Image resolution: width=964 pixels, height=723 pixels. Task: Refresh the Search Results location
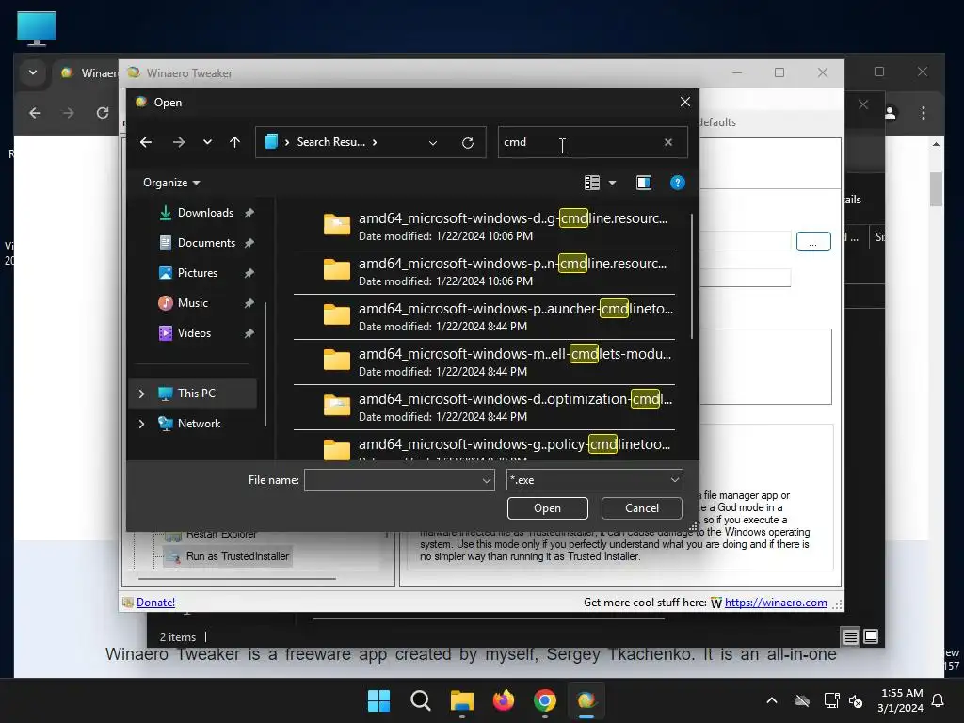[468, 143]
